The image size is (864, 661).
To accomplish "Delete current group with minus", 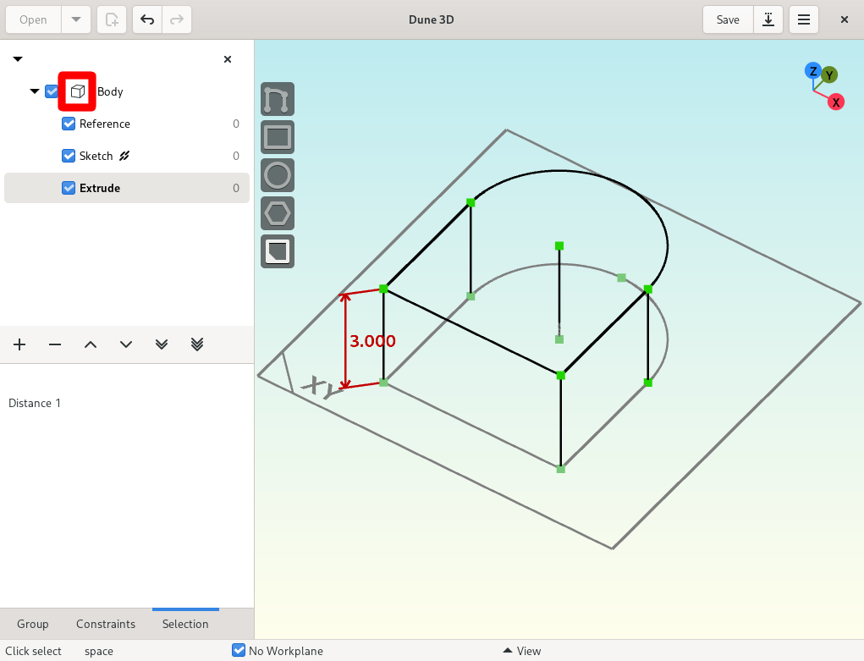I will coord(54,344).
